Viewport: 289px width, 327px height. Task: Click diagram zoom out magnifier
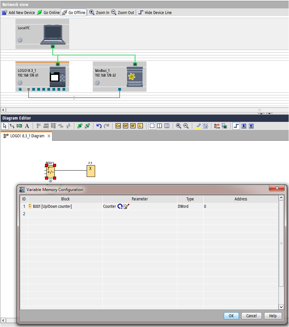coord(186,126)
